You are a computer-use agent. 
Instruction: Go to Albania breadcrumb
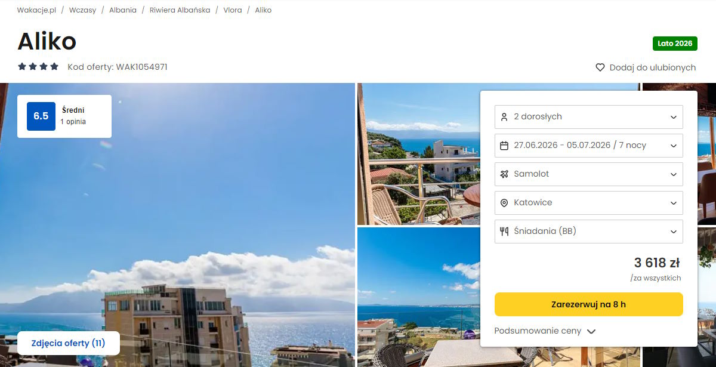123,10
